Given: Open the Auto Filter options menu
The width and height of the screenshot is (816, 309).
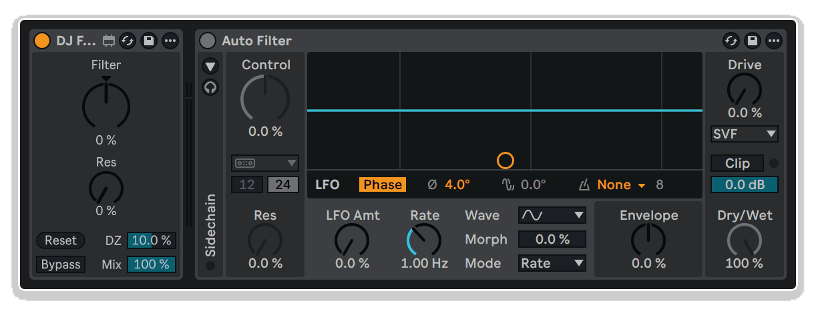Looking at the screenshot, I should [774, 41].
